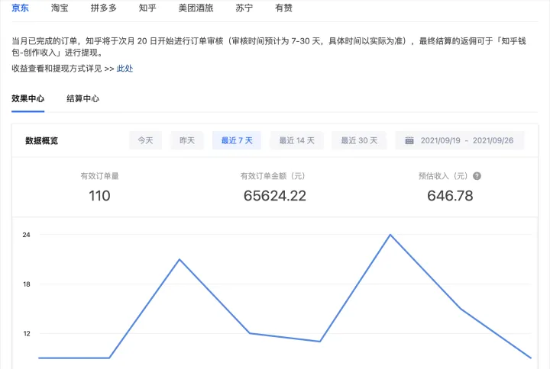Switch to the 结算中心 tab

tap(82, 98)
